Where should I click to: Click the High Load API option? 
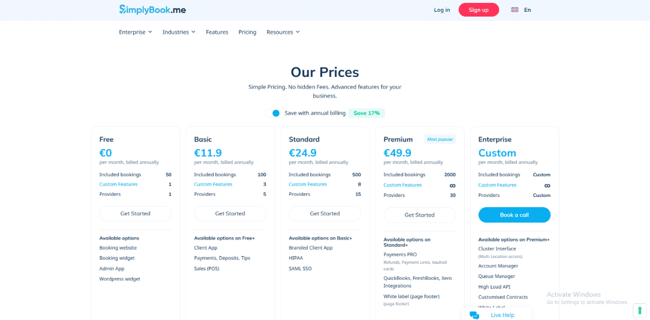pyautogui.click(x=494, y=287)
